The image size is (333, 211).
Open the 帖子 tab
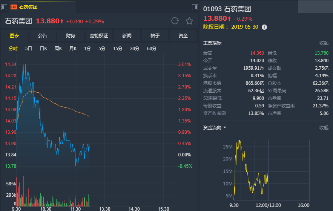coord(155,36)
